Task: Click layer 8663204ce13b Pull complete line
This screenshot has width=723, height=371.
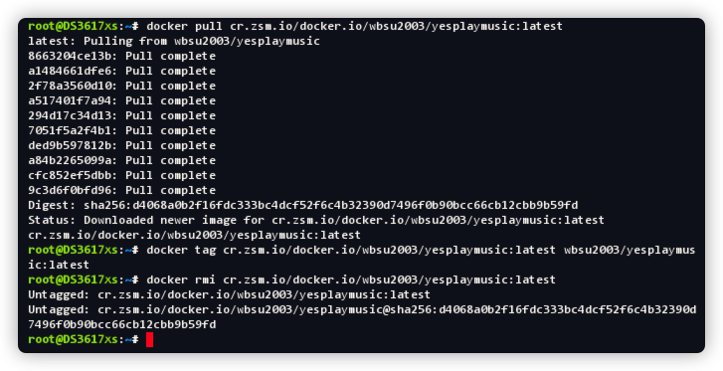Action: tap(121, 56)
